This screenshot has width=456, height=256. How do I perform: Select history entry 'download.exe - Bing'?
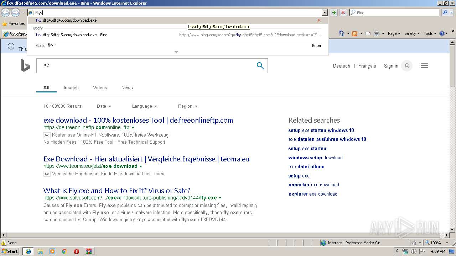pyautogui.click(x=178, y=35)
